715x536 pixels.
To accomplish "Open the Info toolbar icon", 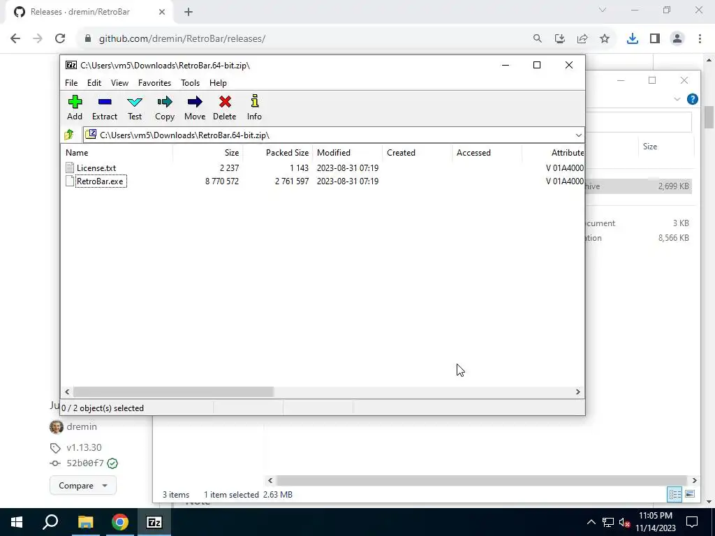I will pos(254,107).
